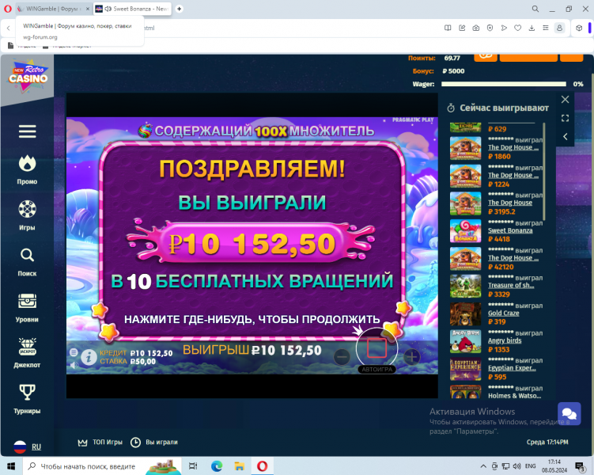The image size is (594, 475).
Task: Open Opera menu via the O logo
Action: tap(8, 9)
